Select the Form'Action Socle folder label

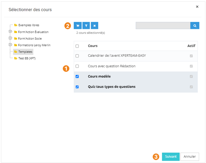click(x=30, y=38)
